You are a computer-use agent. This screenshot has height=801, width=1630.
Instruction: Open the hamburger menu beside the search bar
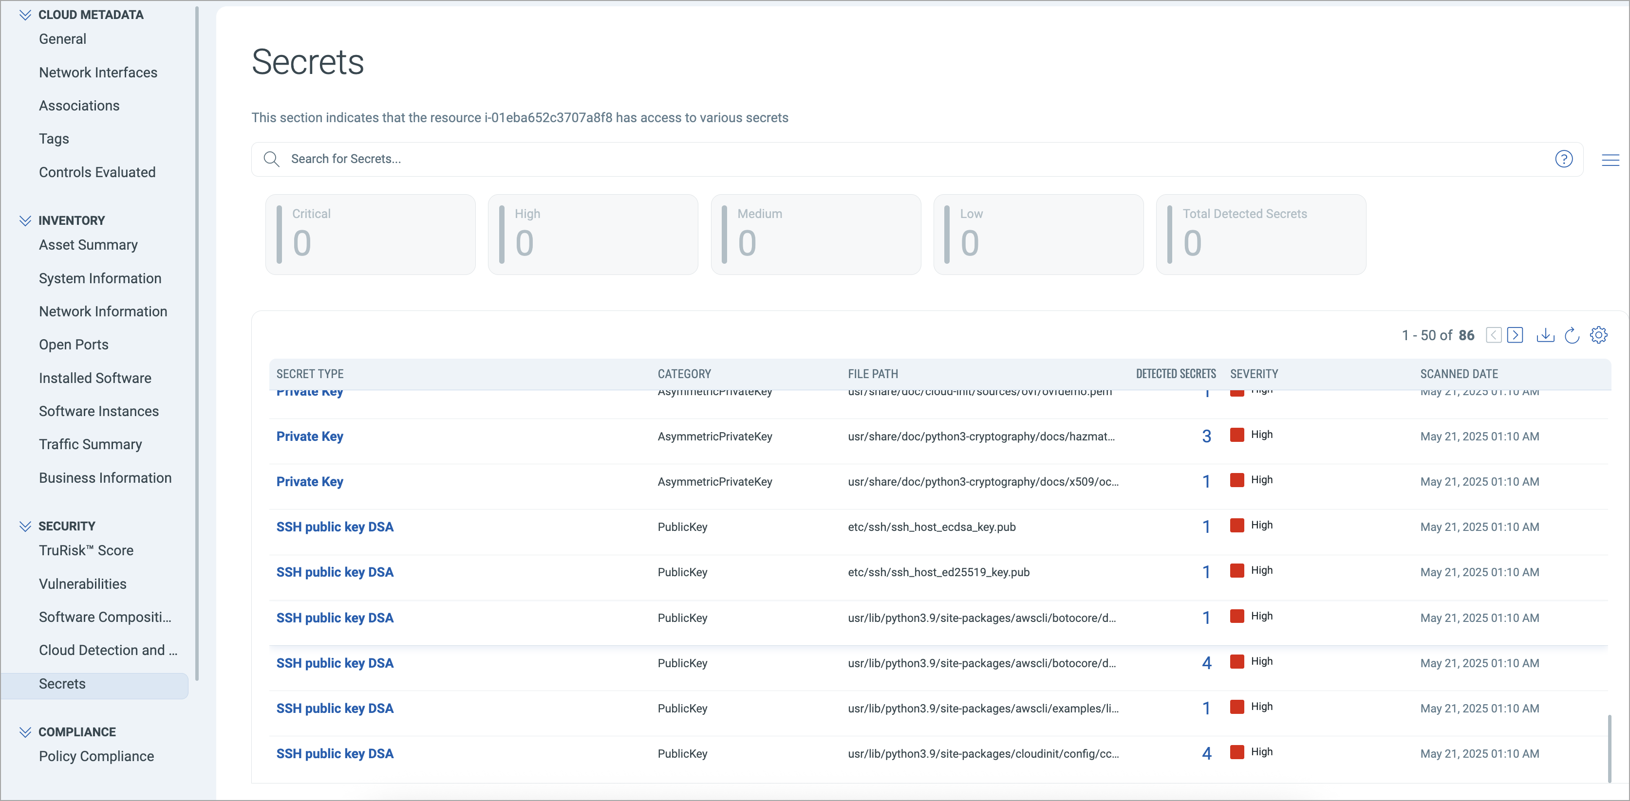[x=1610, y=160]
